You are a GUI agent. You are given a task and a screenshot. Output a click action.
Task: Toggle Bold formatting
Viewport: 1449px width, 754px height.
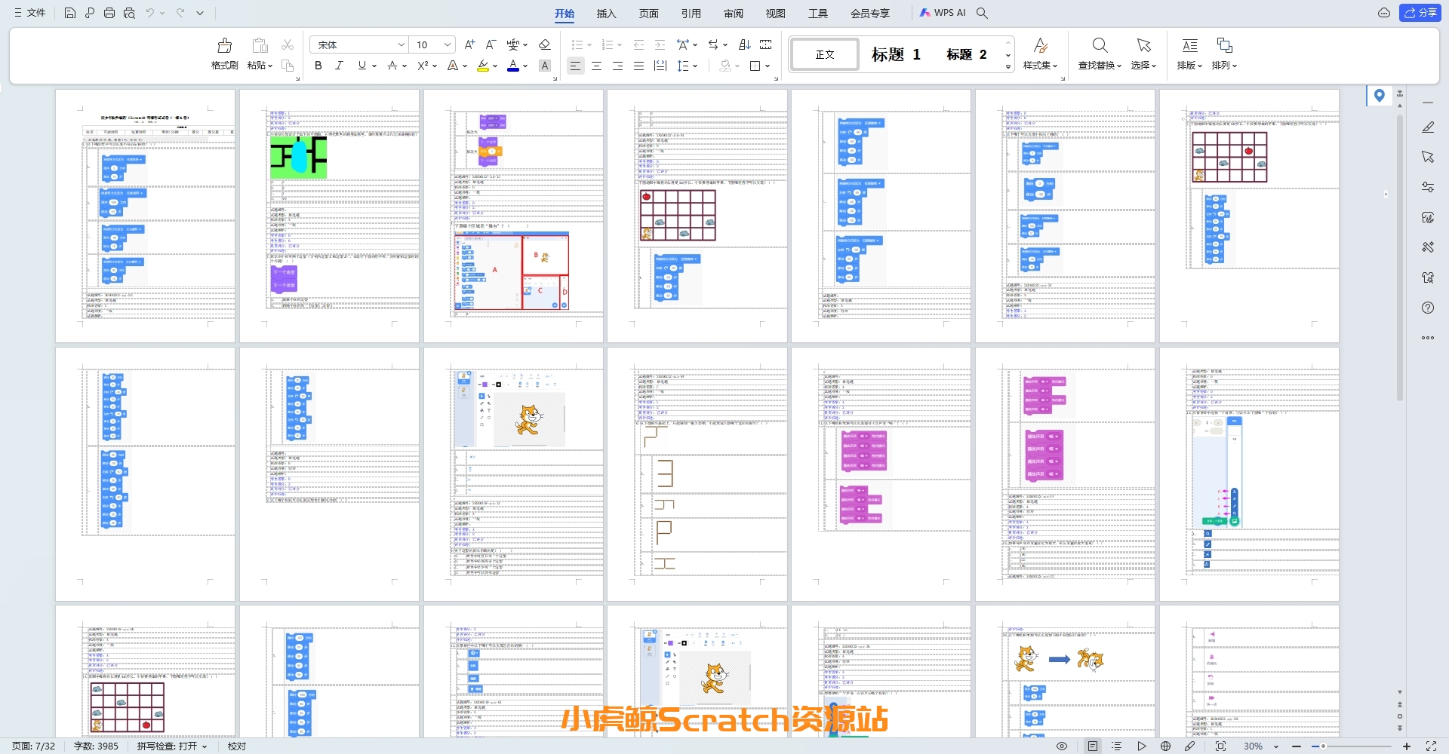pos(318,66)
